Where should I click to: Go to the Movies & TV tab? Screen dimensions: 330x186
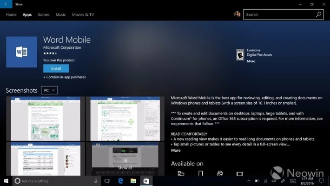[83, 14]
